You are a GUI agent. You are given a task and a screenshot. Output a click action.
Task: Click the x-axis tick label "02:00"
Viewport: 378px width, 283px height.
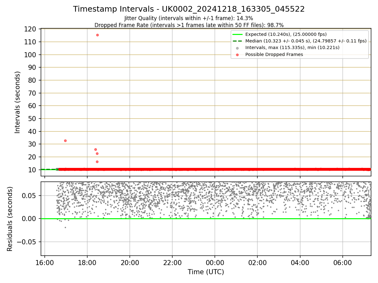pos(257,262)
